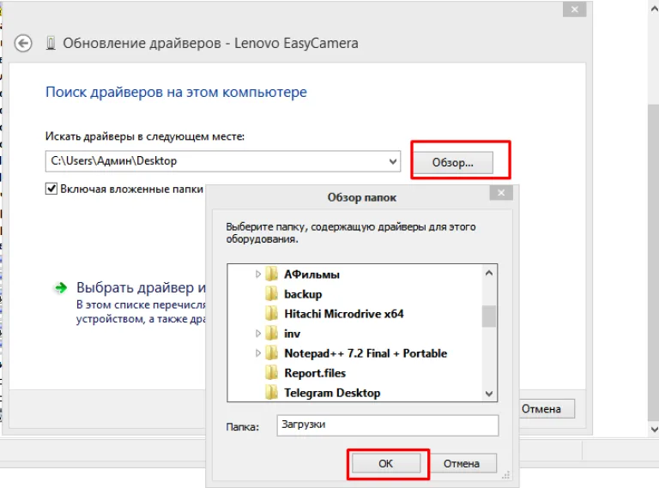Image resolution: width=659 pixels, height=488 pixels.
Task: Select the 'backup' folder name
Action: pyautogui.click(x=303, y=294)
